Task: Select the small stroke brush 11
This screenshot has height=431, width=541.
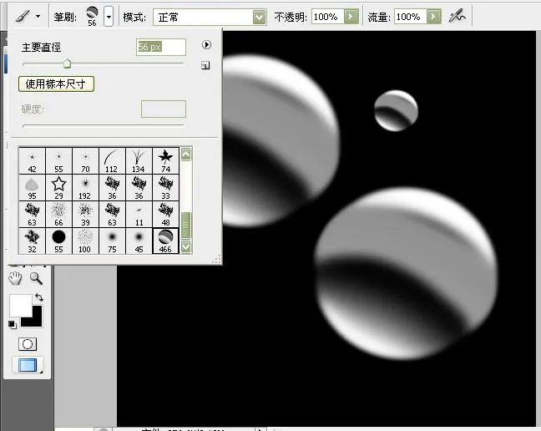Action: pyautogui.click(x=139, y=215)
